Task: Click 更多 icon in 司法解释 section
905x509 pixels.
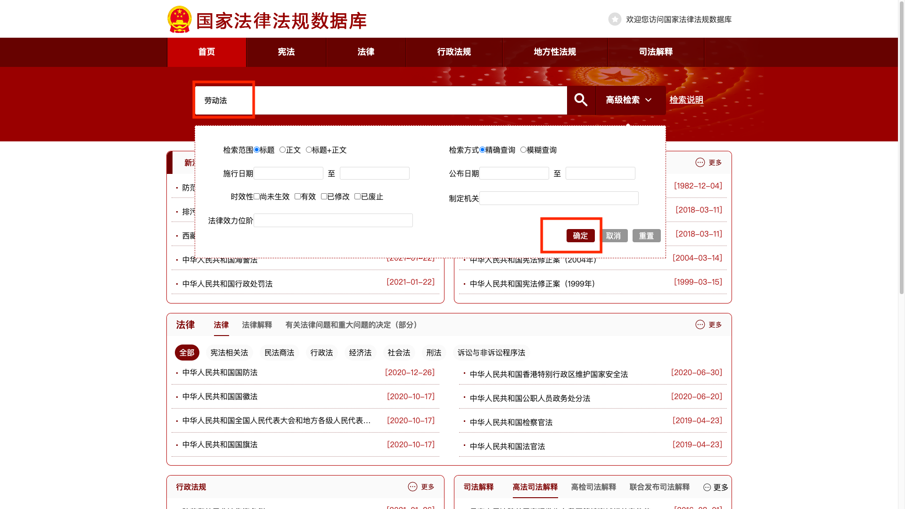Action: coord(707,487)
